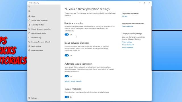Click the window's vertical scrollbar

tap(151, 38)
